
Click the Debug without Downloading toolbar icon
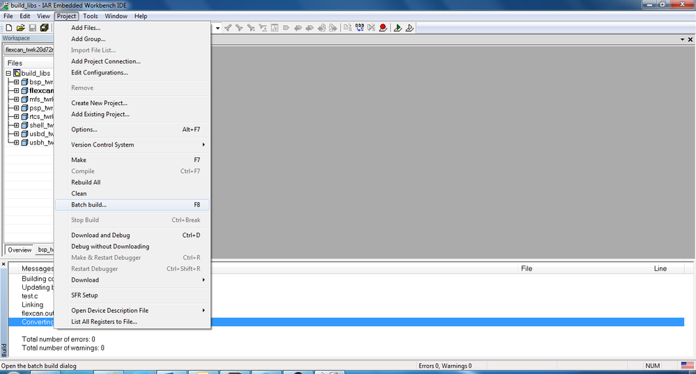(x=409, y=28)
